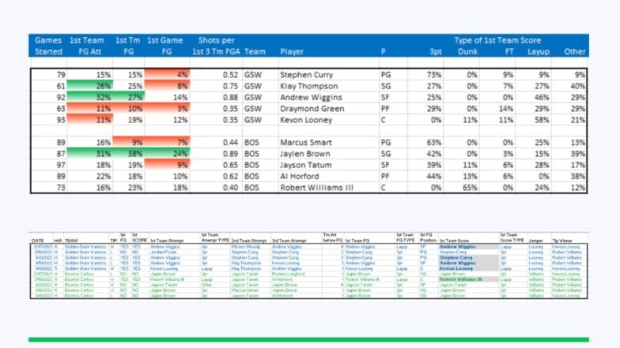Click Draymond Green's red 3% cell

[x=168, y=109]
